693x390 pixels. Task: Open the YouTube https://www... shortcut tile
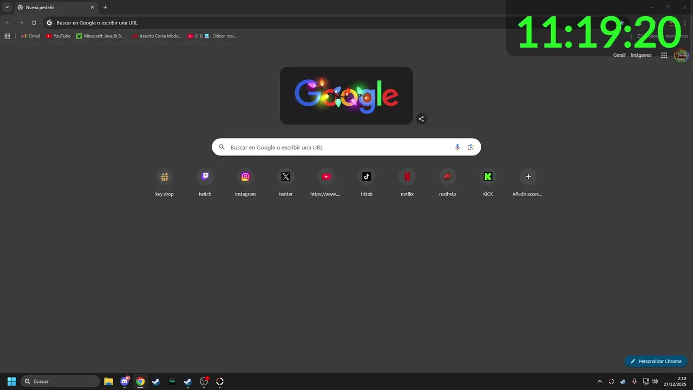point(326,183)
